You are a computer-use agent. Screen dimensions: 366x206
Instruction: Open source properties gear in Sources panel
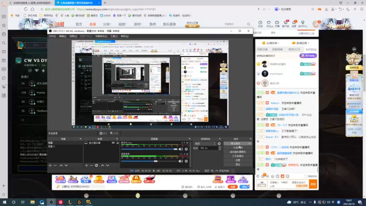coord(97,165)
